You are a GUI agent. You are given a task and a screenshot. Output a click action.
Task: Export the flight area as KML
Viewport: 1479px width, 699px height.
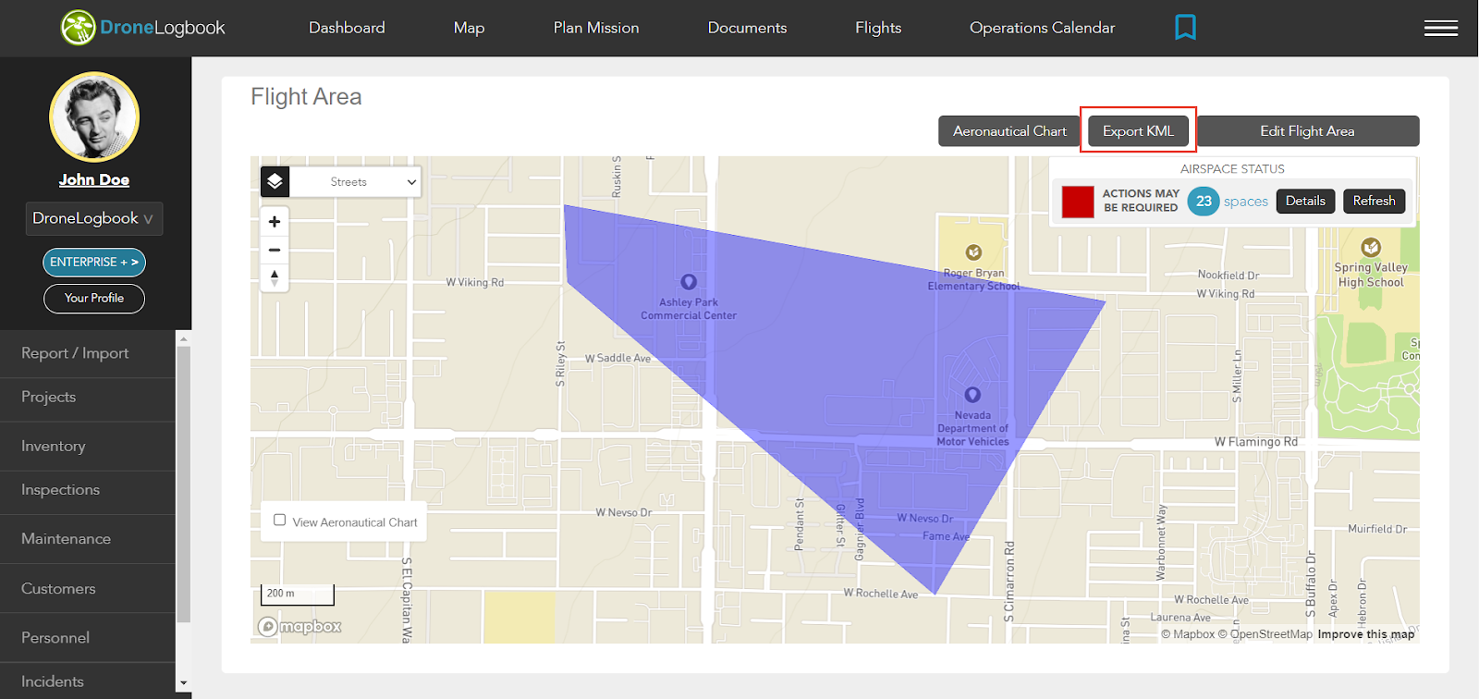pyautogui.click(x=1138, y=131)
